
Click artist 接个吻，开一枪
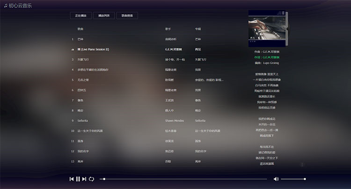point(175,60)
